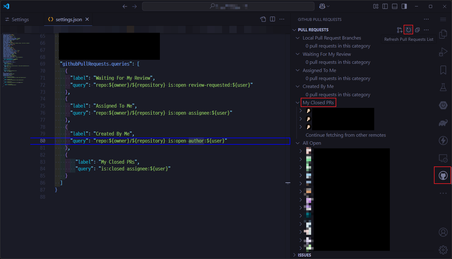
Task: Switch to the Settings tab
Action: (20, 19)
